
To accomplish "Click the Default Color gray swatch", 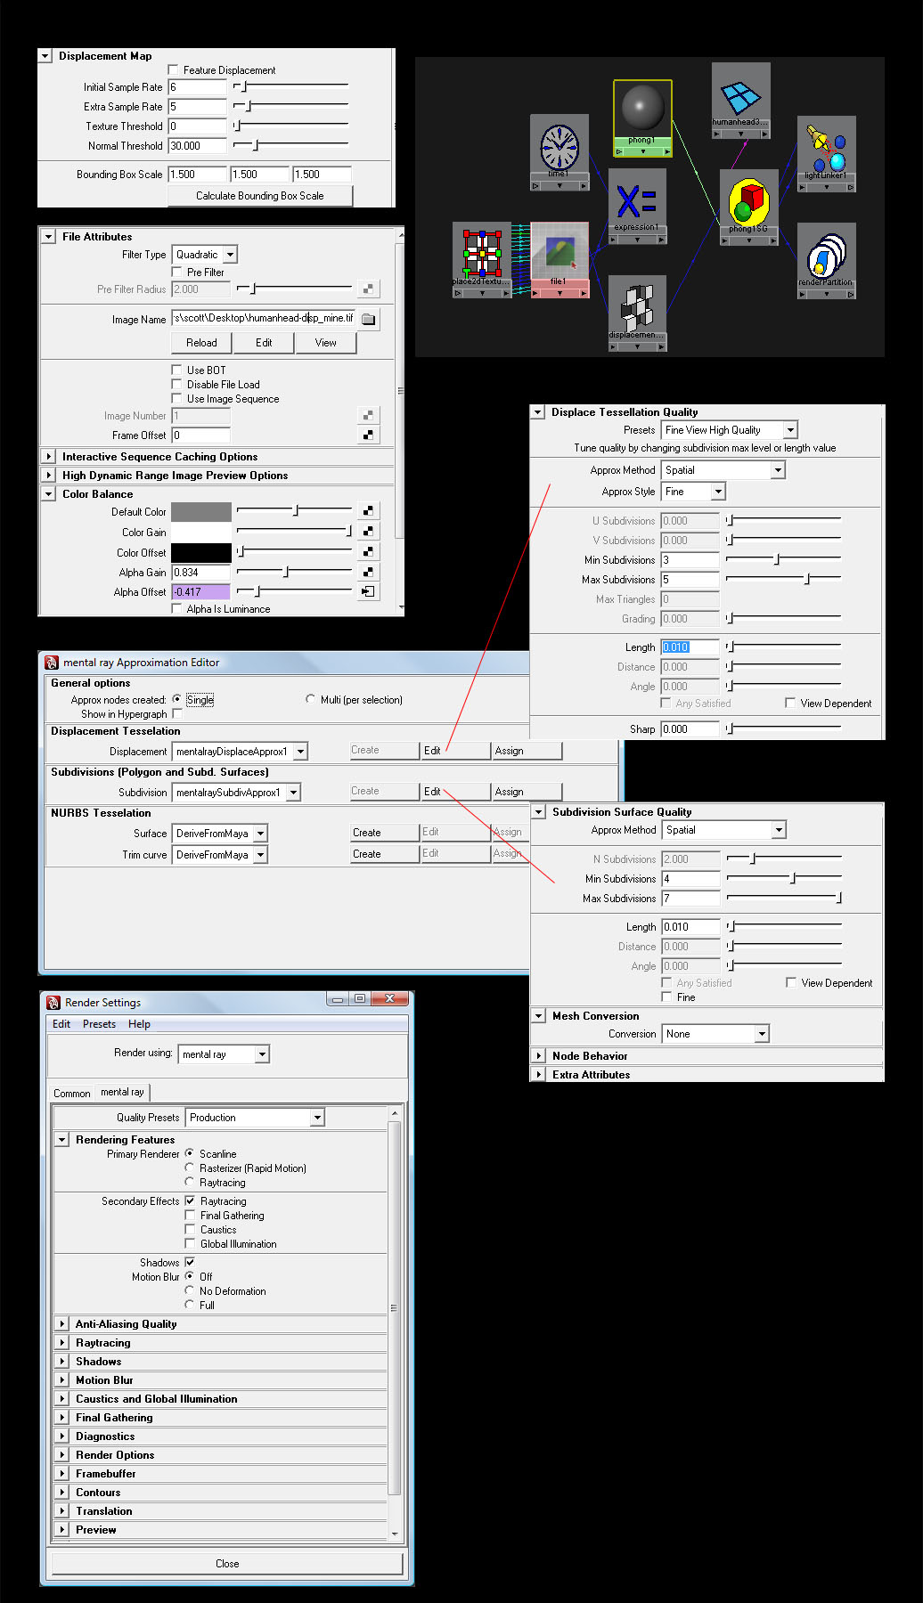I will pyautogui.click(x=201, y=512).
